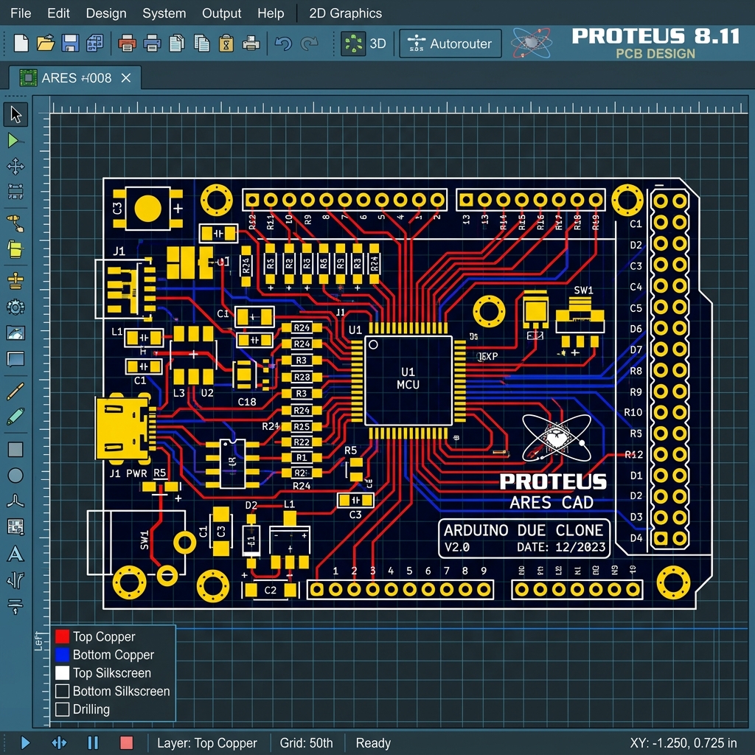This screenshot has height=755, width=755.
Task: Toggle the Bottom Silkscreen checkbox
Action: [62, 691]
